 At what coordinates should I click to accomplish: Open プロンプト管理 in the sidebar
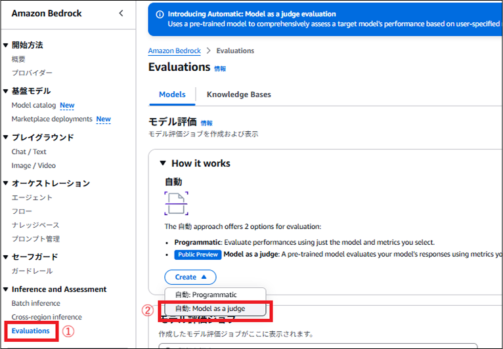point(35,239)
